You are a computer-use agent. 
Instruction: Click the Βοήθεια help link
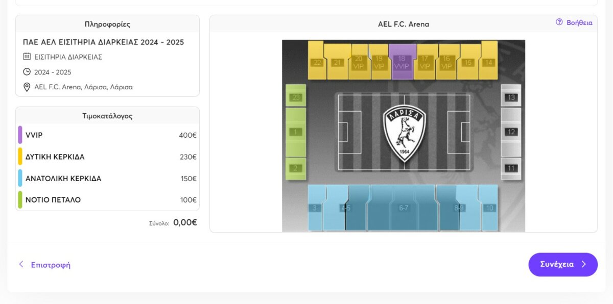579,22
